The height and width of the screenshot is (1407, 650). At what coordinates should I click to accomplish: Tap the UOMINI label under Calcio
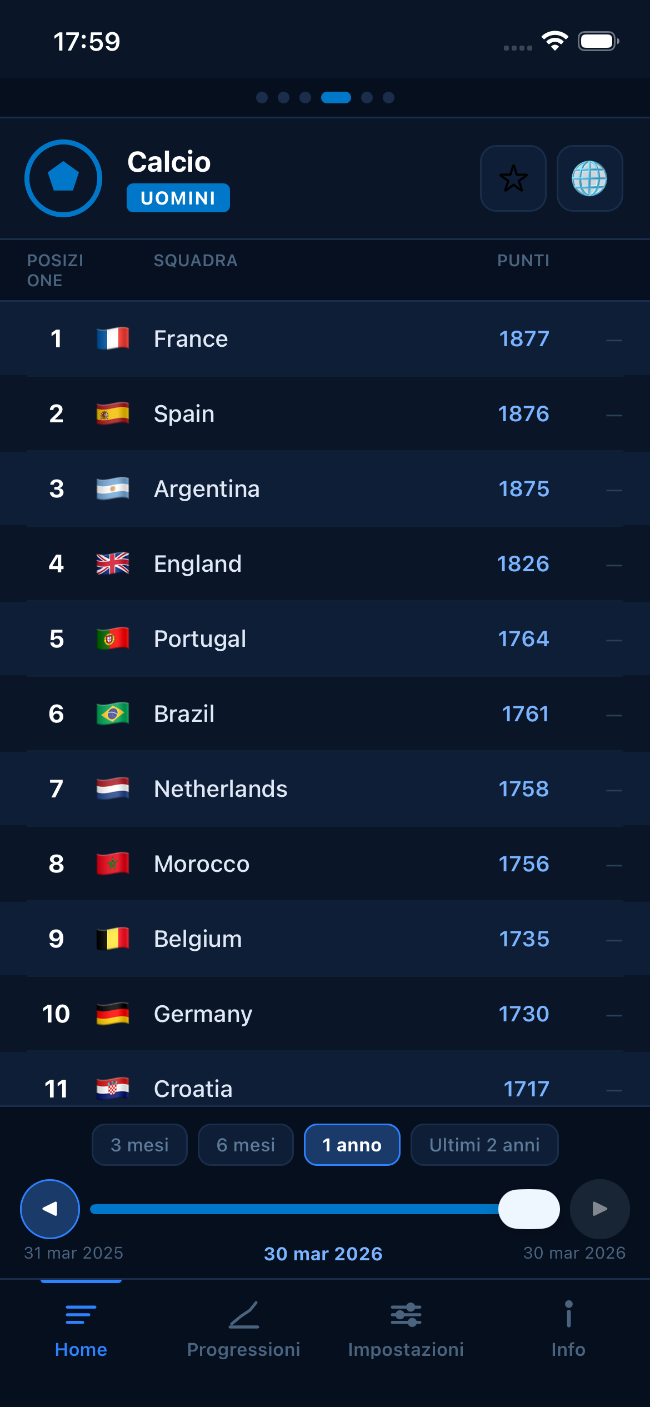[178, 198]
